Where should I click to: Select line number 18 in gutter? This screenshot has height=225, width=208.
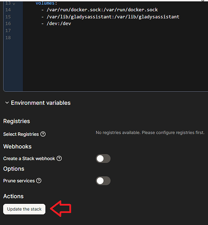pos(8,37)
